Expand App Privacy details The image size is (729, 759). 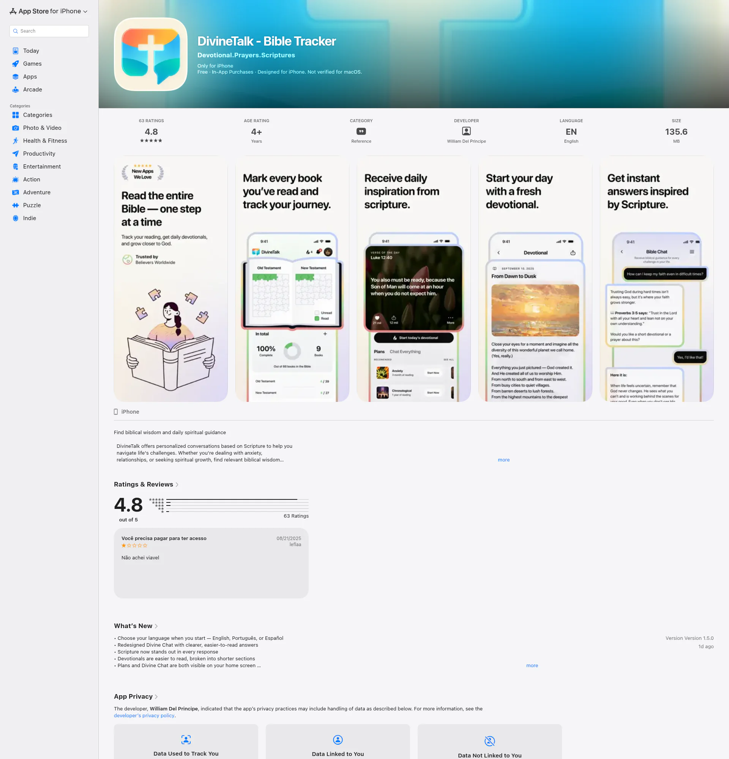(136, 696)
